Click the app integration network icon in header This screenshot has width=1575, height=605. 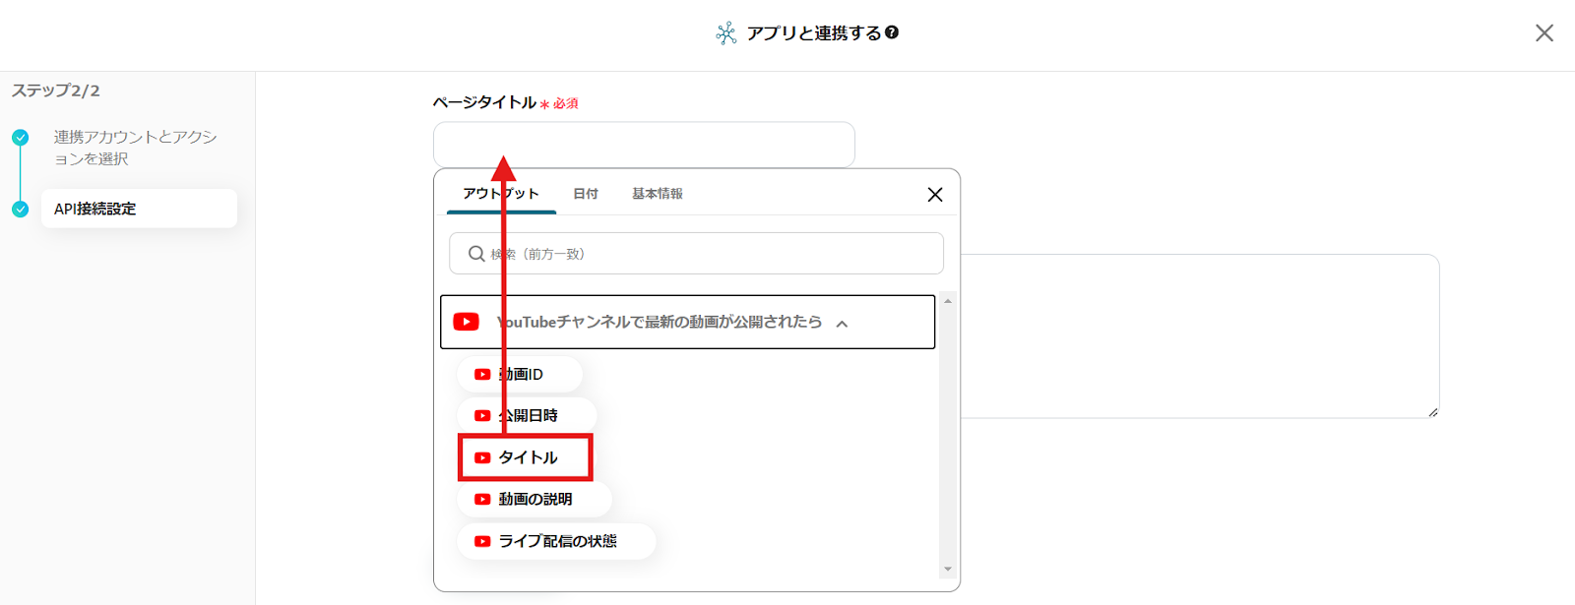[x=725, y=33]
